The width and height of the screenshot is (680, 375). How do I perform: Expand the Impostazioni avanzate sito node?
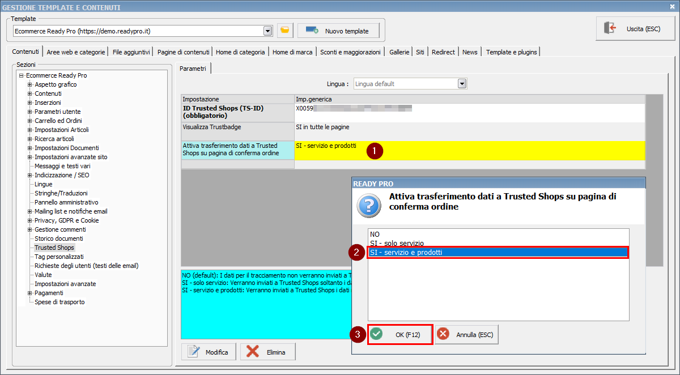coord(30,157)
